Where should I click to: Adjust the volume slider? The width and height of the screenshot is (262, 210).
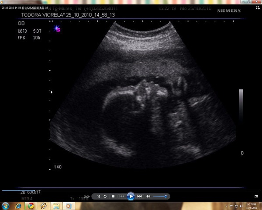point(160,196)
